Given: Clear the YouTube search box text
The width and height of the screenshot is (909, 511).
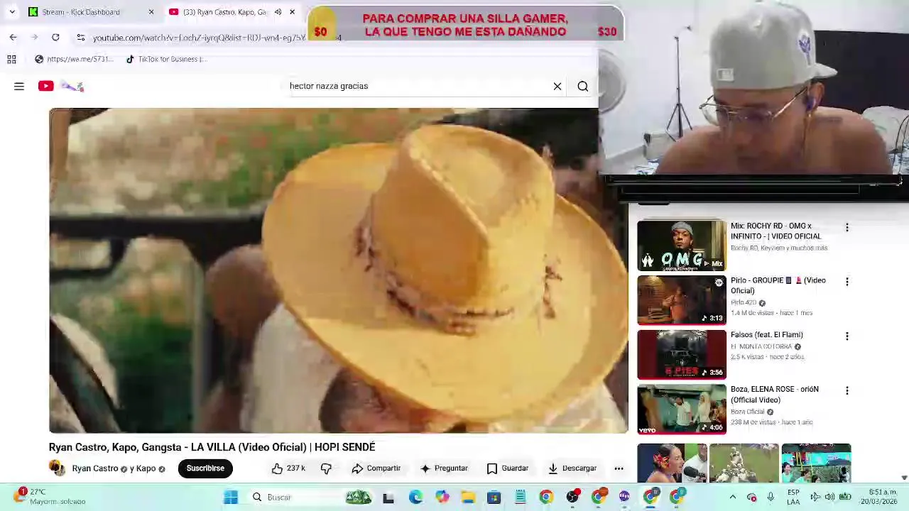Looking at the screenshot, I should pos(557,86).
